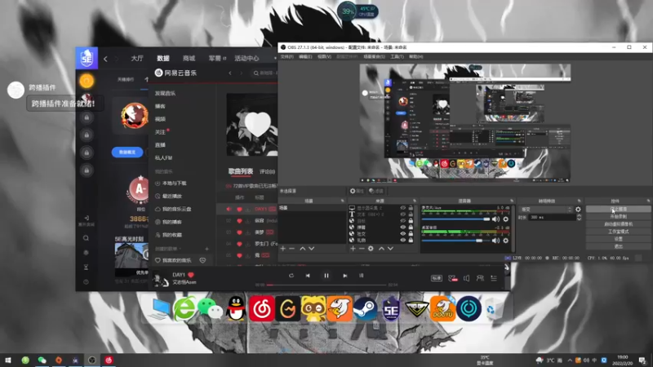Click the stop streaming button in OBS controls
The height and width of the screenshot is (367, 653).
(x=618, y=210)
